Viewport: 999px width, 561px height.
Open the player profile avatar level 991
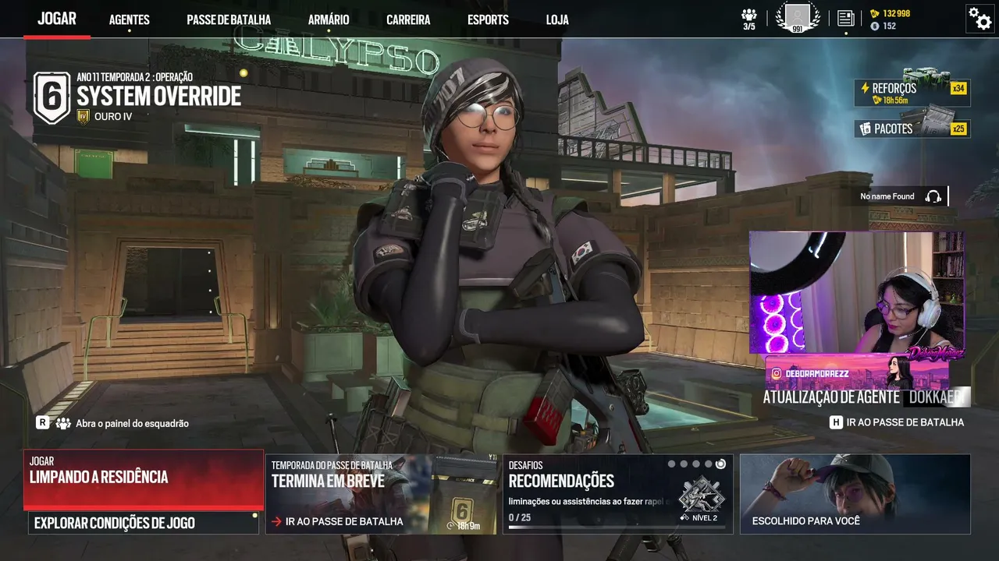(798, 18)
